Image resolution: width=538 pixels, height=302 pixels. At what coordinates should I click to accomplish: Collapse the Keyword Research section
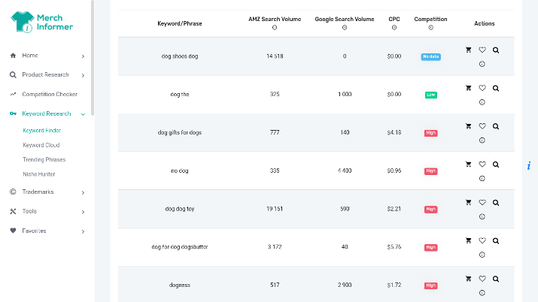(x=83, y=114)
